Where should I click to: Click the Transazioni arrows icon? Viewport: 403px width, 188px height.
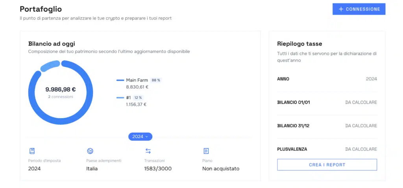coord(148,151)
